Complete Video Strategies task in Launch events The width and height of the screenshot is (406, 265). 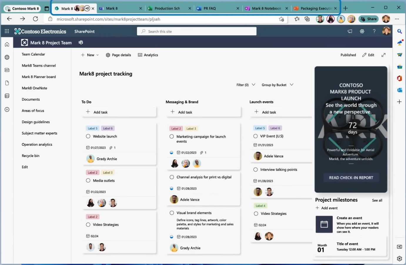point(256,214)
